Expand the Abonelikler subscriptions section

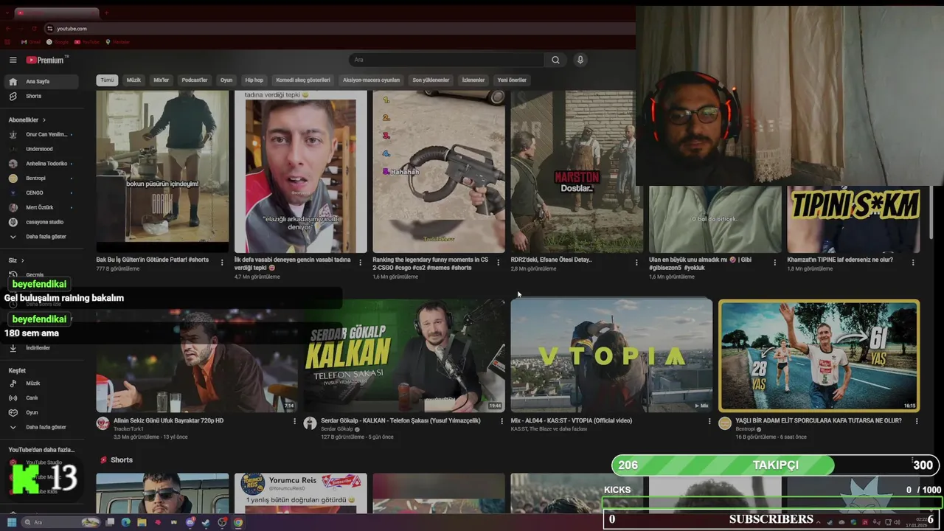coord(27,119)
